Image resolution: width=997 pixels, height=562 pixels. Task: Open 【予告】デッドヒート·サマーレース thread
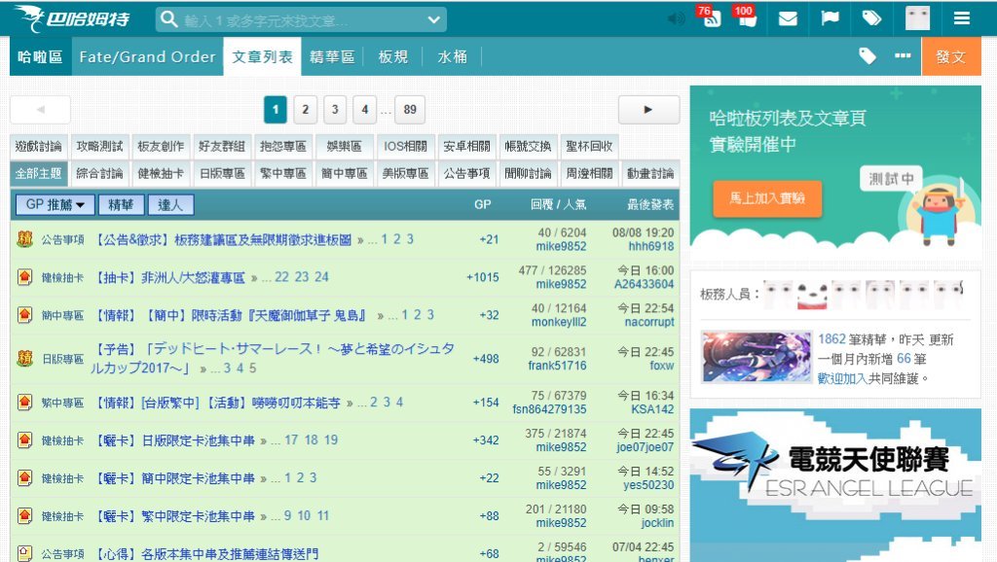coord(274,358)
